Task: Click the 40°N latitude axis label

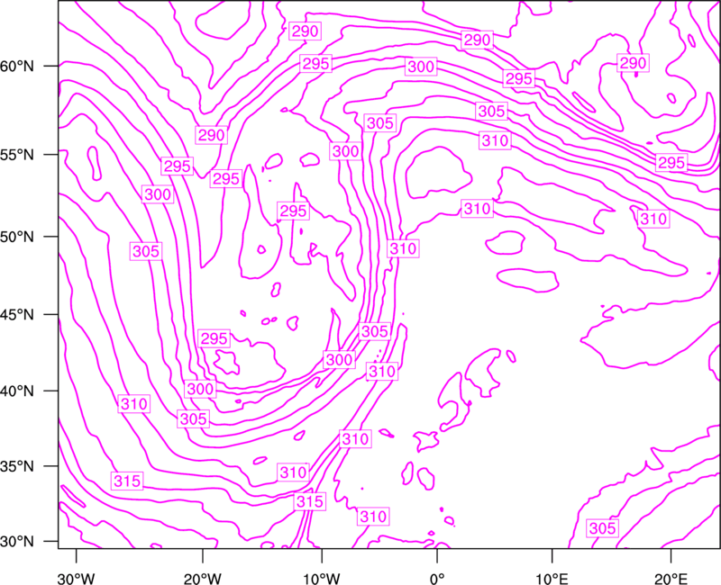Action: (x=17, y=391)
